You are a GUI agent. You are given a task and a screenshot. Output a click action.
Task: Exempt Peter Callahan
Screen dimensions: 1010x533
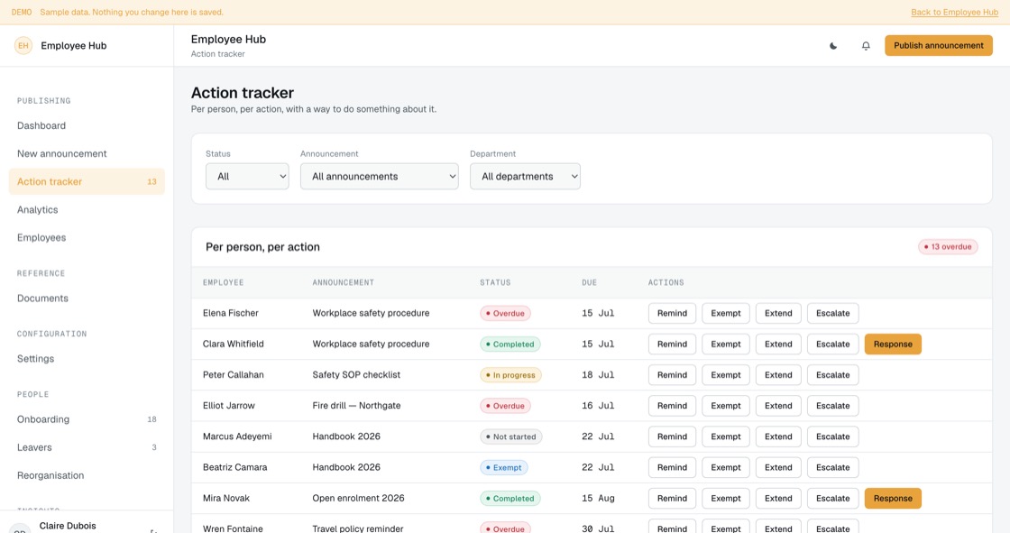(726, 375)
